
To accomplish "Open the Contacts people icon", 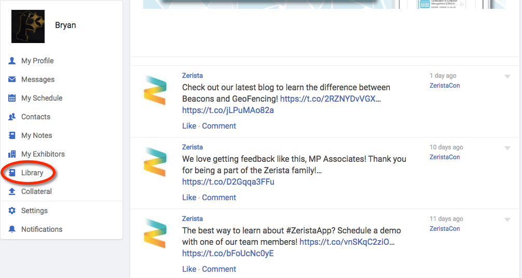I will click(12, 117).
